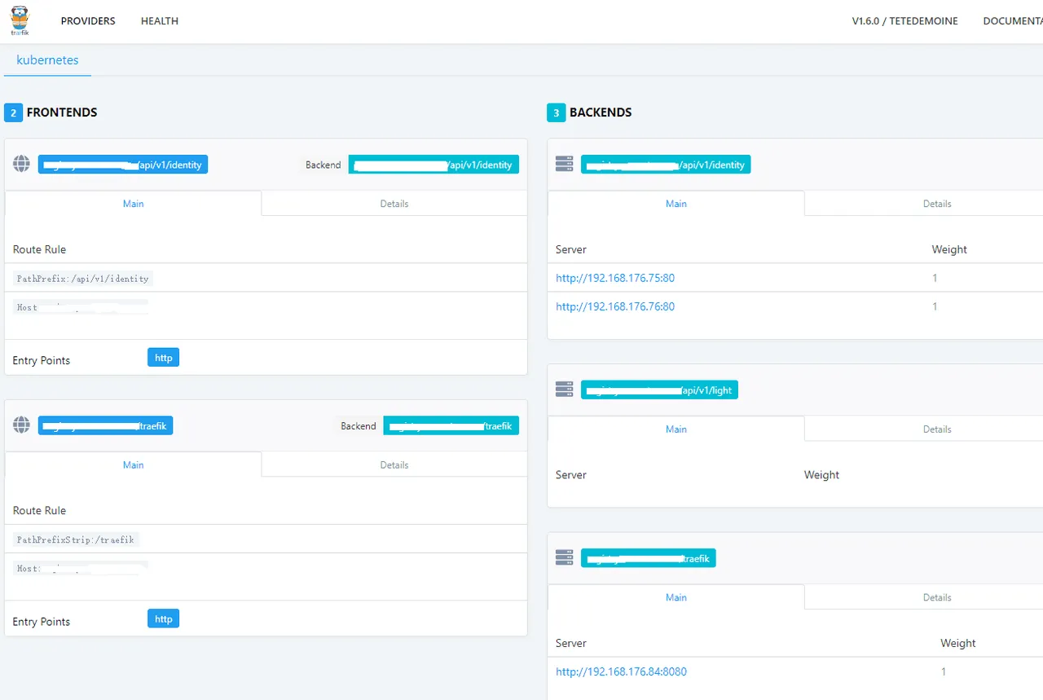The image size is (1043, 700).
Task: Click the frontends count badge 2
Action: [13, 112]
